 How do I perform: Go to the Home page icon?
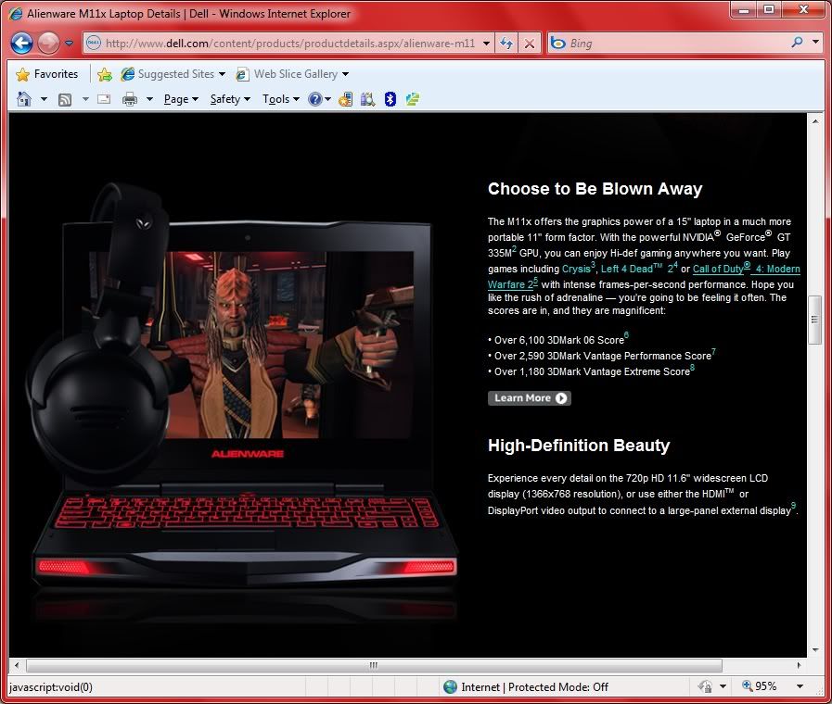pos(24,99)
